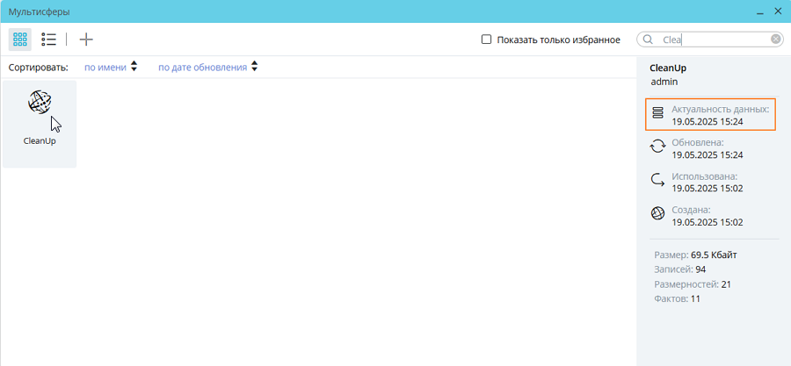
Task: Enable 'Показать только избранное' checkbox
Action: tap(487, 39)
